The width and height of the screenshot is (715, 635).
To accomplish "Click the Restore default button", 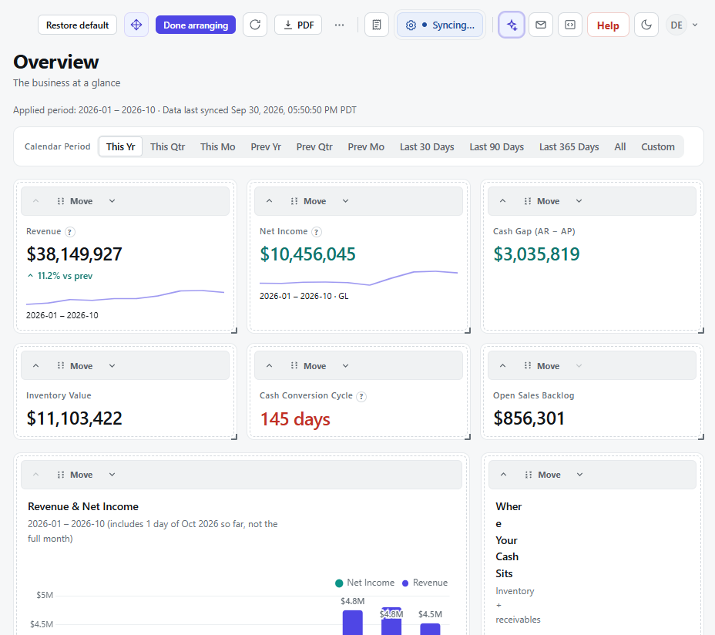I will 78,25.
